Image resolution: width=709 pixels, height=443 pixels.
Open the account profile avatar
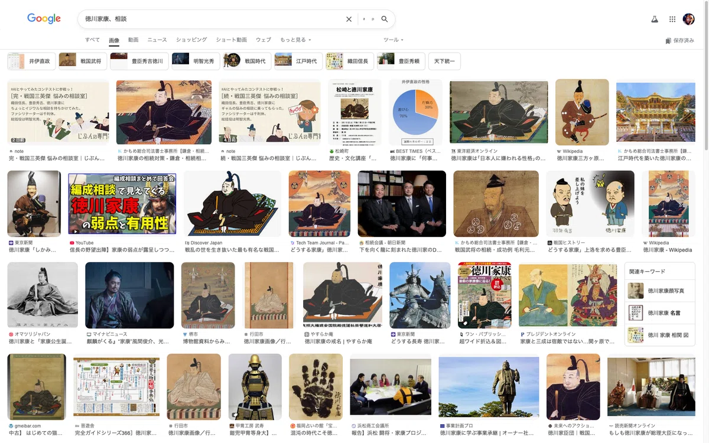coord(689,19)
